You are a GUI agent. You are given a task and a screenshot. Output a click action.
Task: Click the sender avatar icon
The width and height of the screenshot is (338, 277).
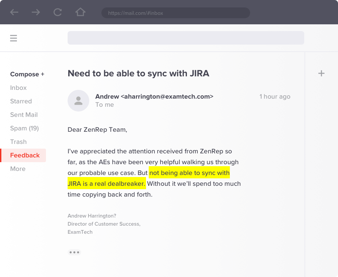pyautogui.click(x=78, y=101)
